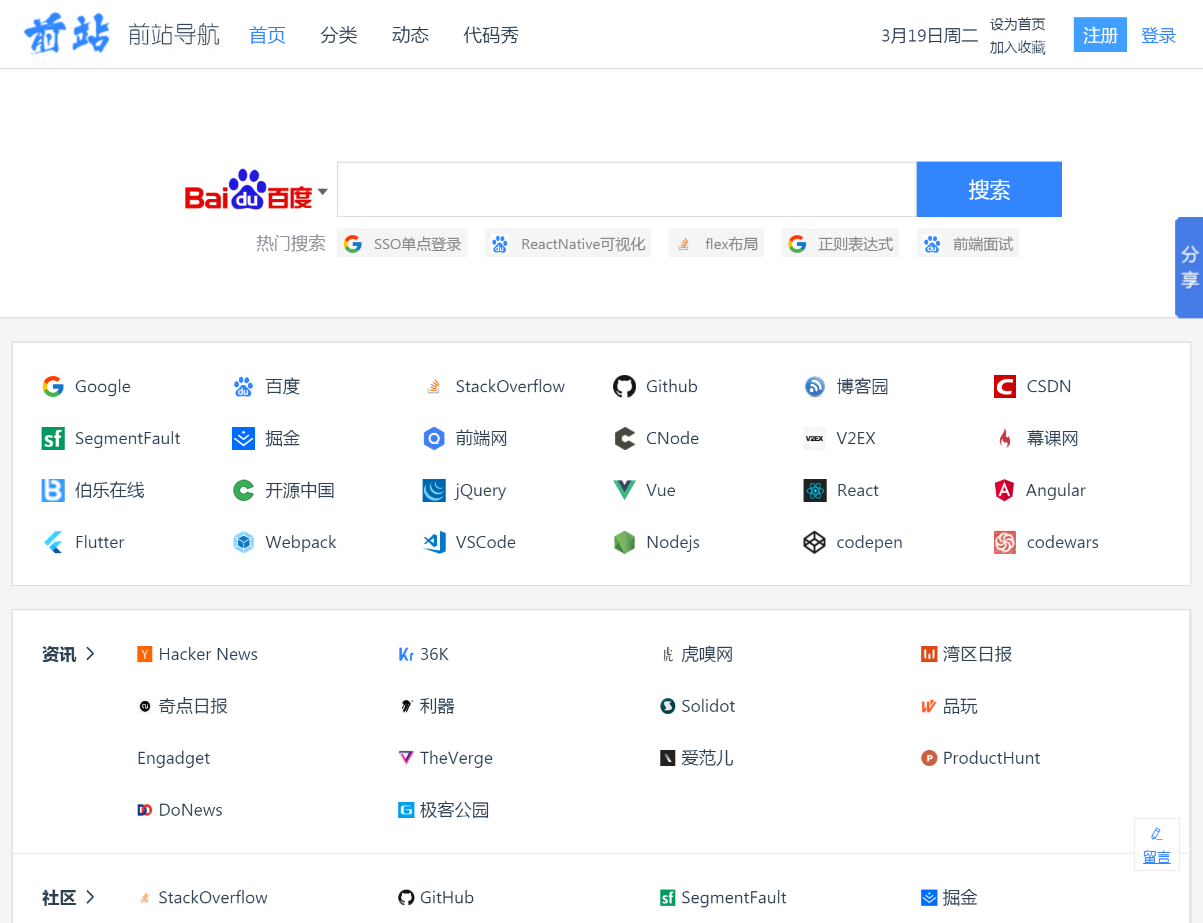Open the 登录 link
Viewport: 1203px width, 923px height.
[1158, 35]
